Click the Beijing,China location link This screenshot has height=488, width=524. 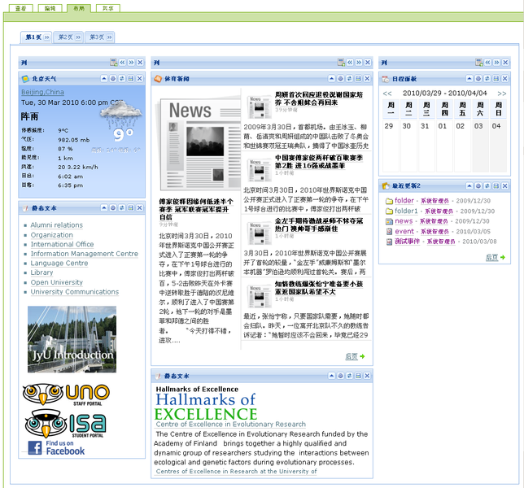coord(42,92)
